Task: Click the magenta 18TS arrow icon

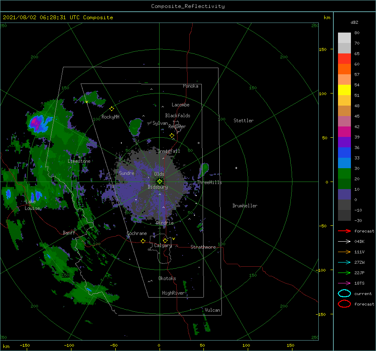Action: [344, 283]
